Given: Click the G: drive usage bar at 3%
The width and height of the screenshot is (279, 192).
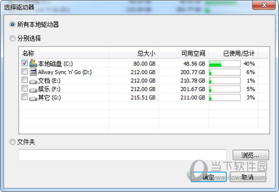Looking at the screenshot, I should 225,98.
